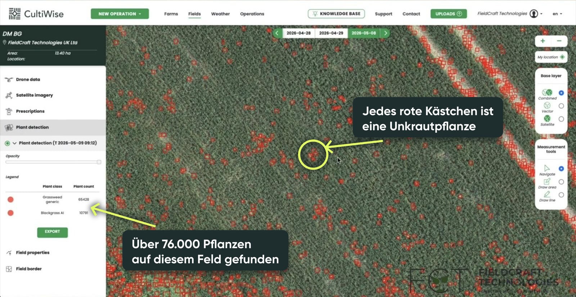Viewport: 576px width, 297px height.
Task: Click the Export button
Action: click(52, 232)
